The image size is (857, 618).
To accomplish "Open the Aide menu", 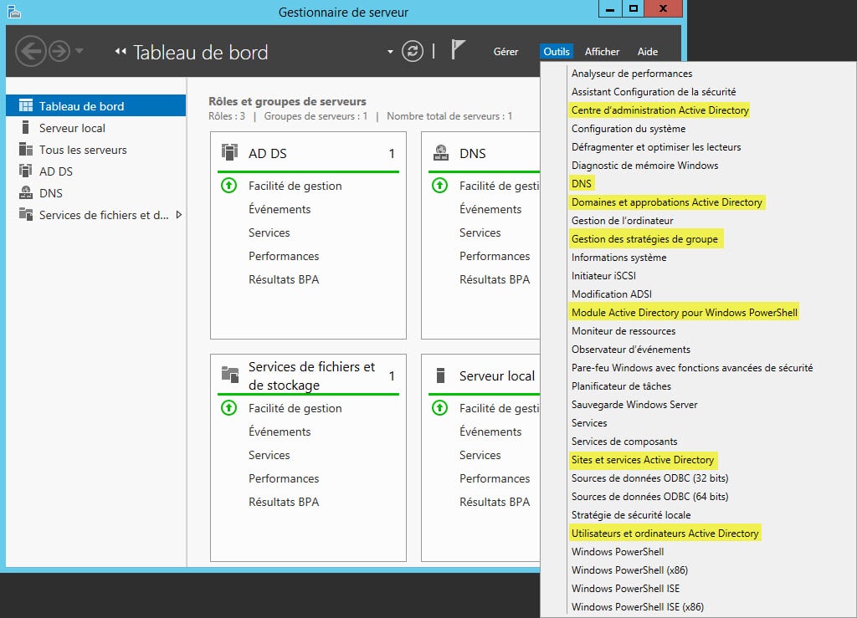I will (648, 51).
